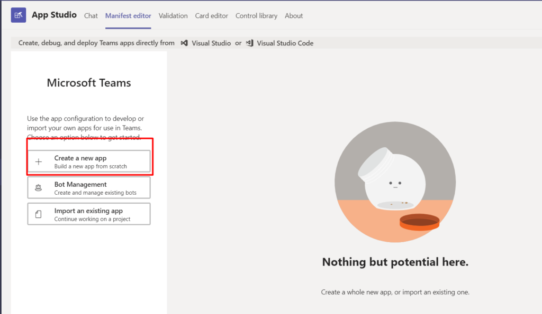Show the About tab
Screen dimensions: 542x314
[294, 16]
